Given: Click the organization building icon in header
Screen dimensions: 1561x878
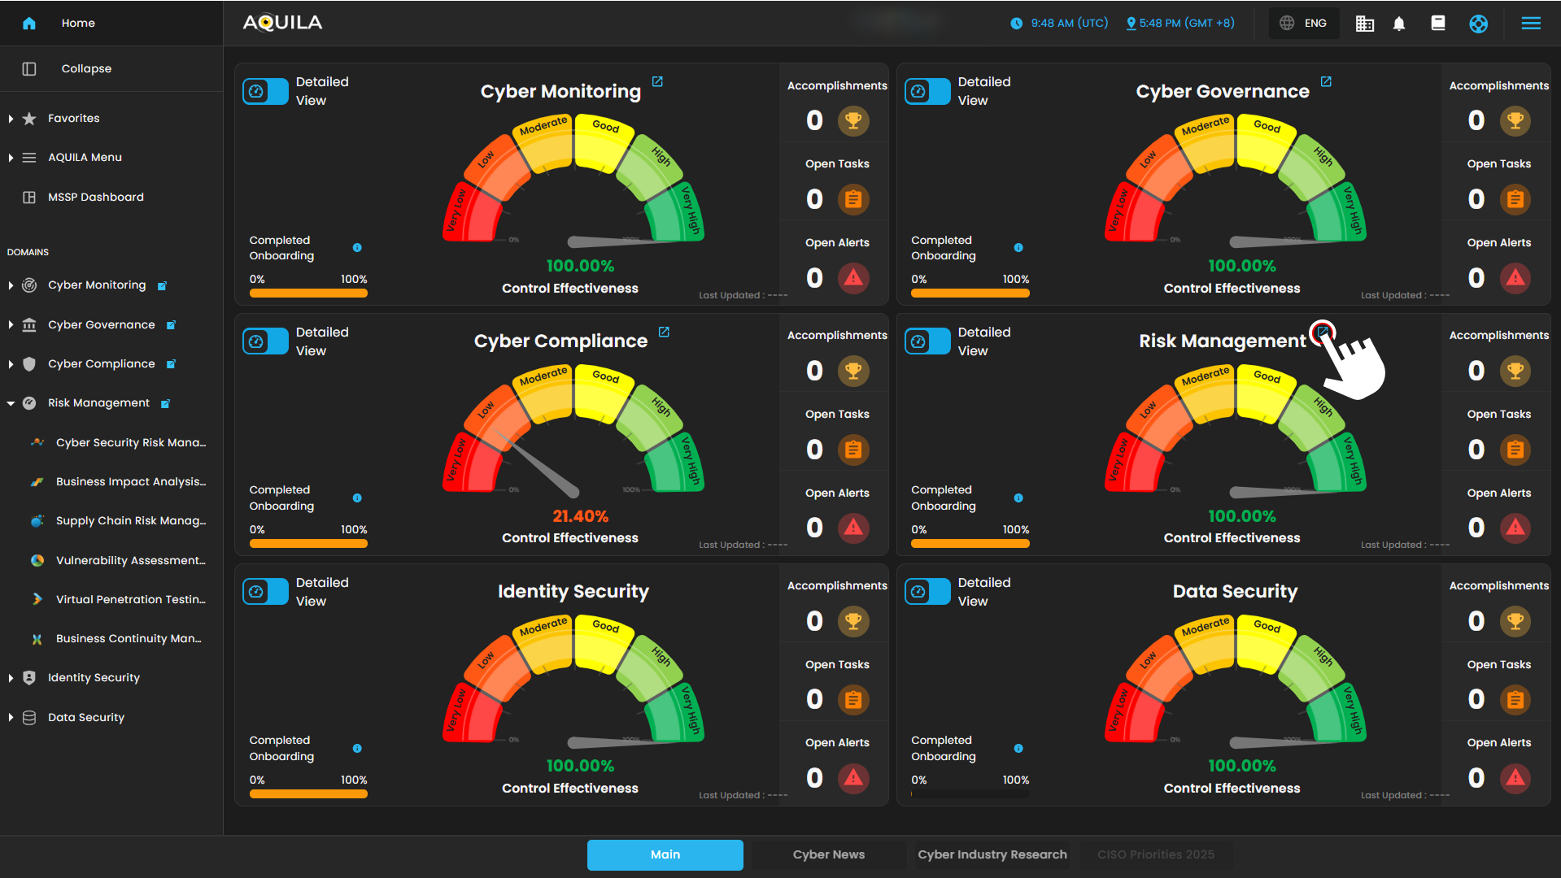Looking at the screenshot, I should click(x=1364, y=24).
